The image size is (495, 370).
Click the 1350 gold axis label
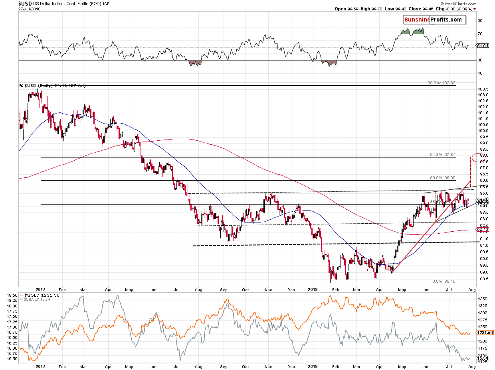[x=482, y=298]
